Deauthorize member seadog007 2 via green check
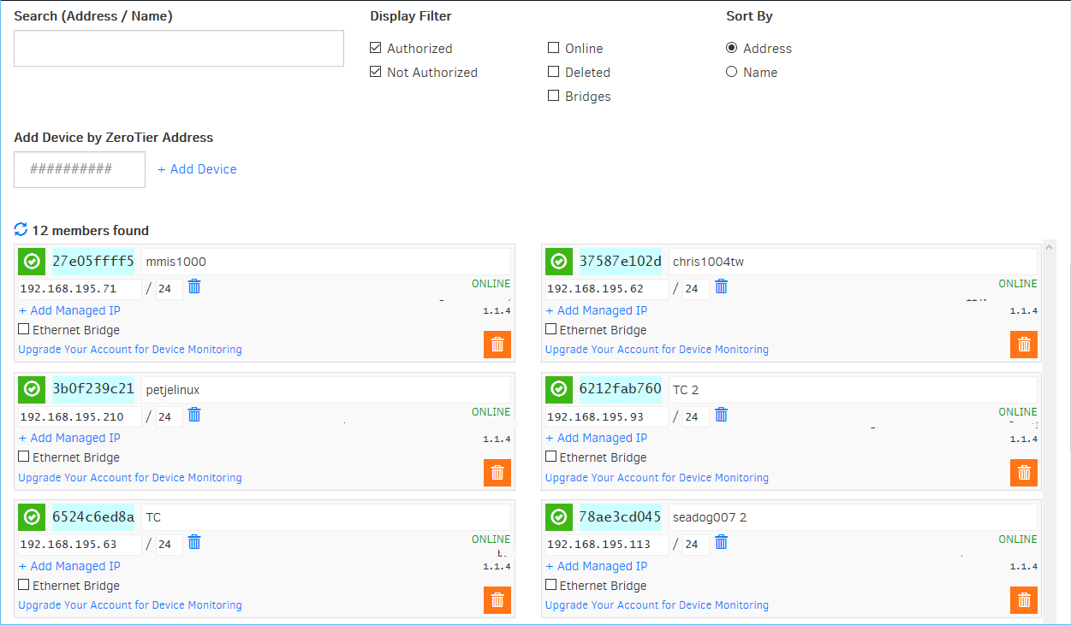The width and height of the screenshot is (1071, 625). coord(559,517)
